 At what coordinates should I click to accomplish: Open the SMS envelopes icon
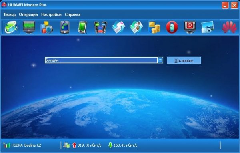pos(118,27)
